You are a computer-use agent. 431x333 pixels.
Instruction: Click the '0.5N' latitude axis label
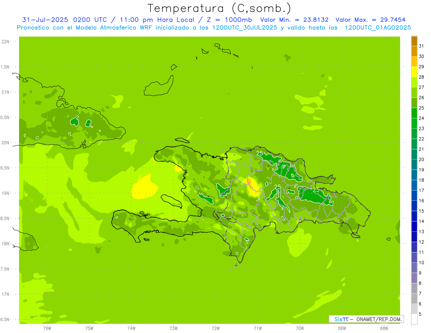tap(5, 117)
